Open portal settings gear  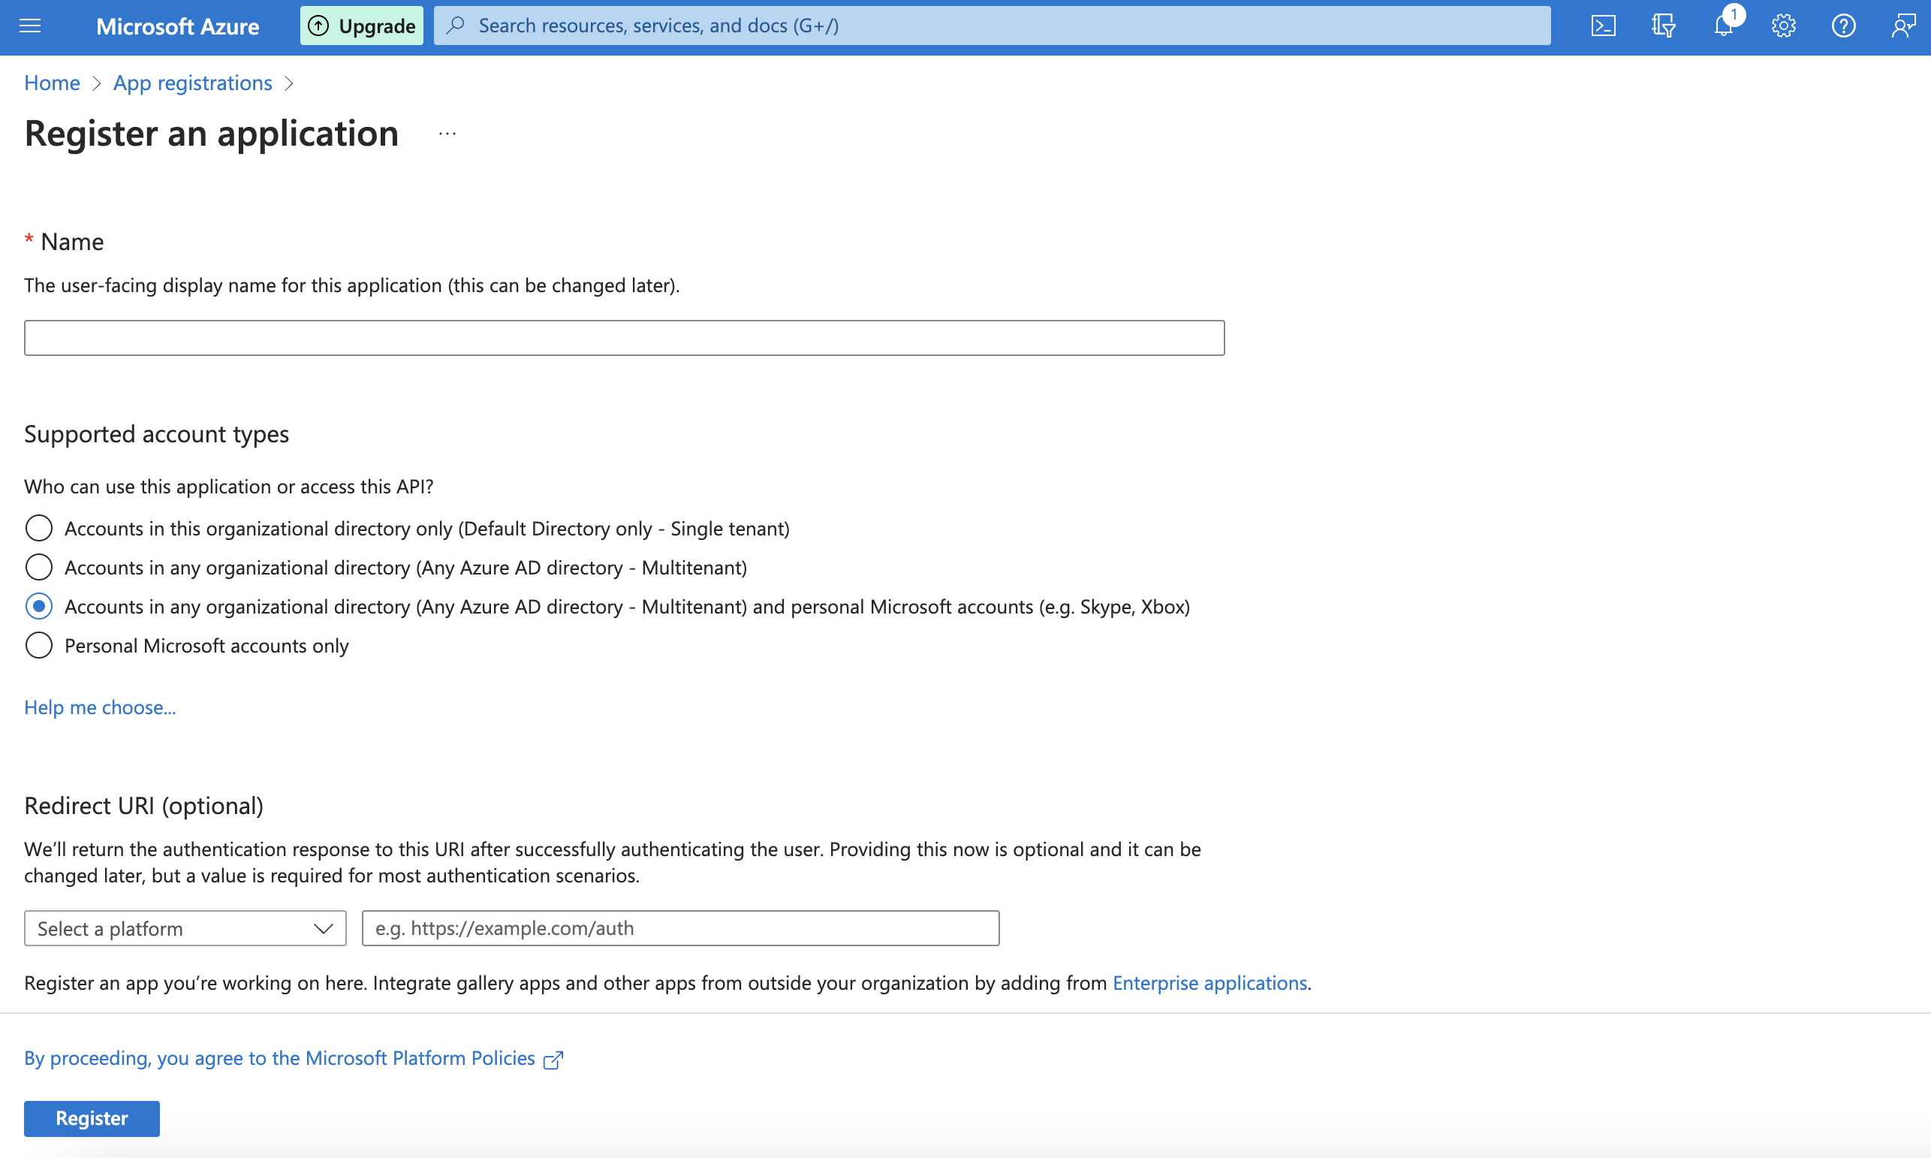click(x=1783, y=26)
